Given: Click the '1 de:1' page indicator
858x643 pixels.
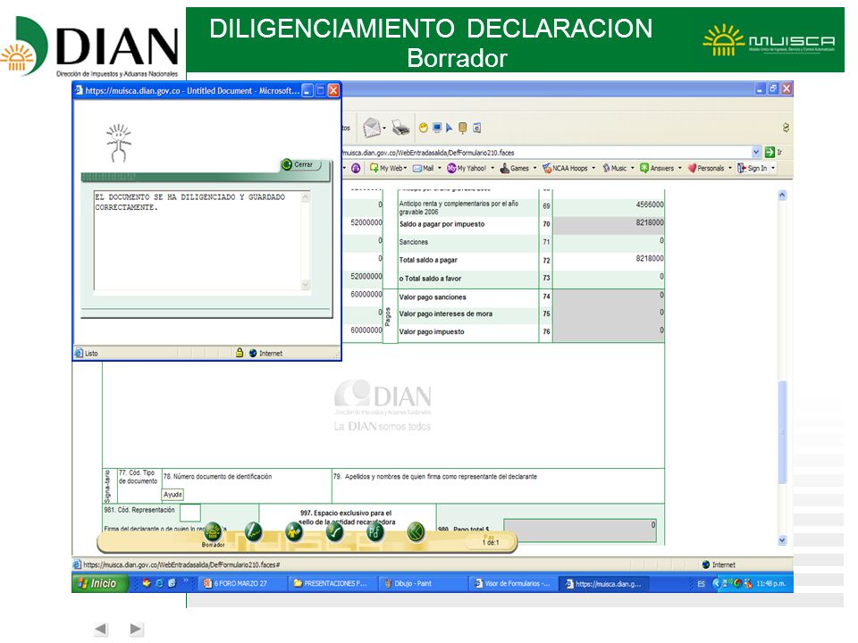Looking at the screenshot, I should 491,542.
